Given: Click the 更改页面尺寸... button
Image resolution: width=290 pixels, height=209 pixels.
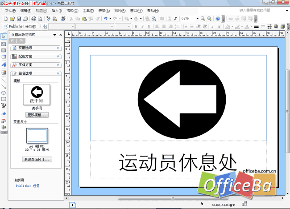Looking at the screenshot, I should tap(37, 159).
